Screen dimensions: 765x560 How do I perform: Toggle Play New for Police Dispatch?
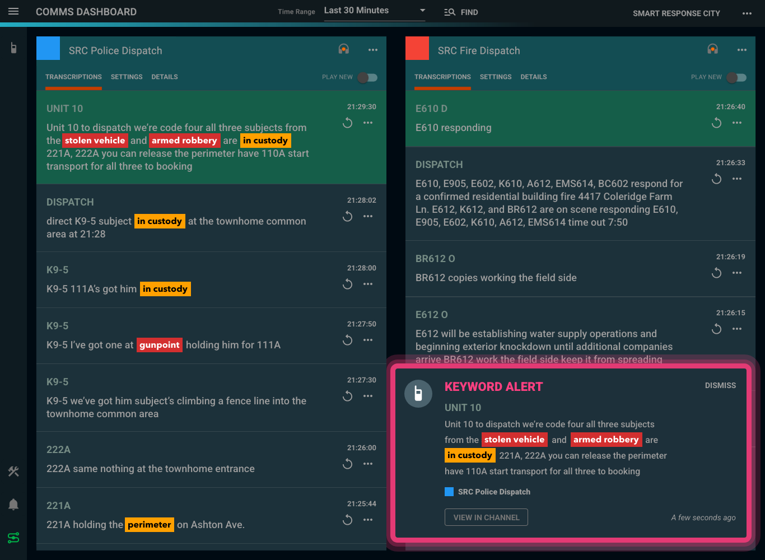pos(368,77)
